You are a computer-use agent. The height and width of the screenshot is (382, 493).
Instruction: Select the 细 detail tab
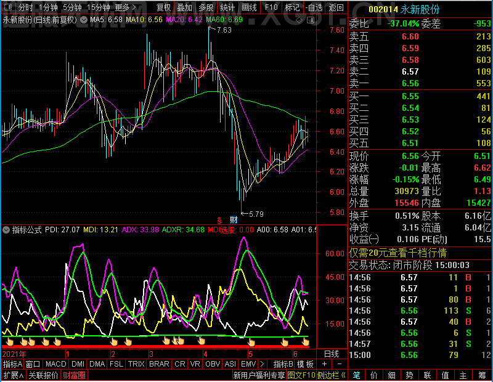point(392,375)
